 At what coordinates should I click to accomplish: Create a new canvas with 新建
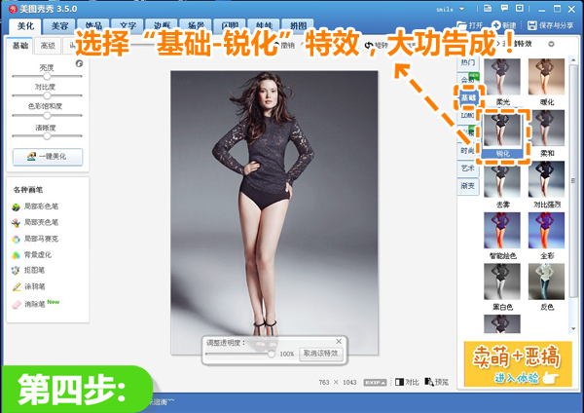pos(503,25)
